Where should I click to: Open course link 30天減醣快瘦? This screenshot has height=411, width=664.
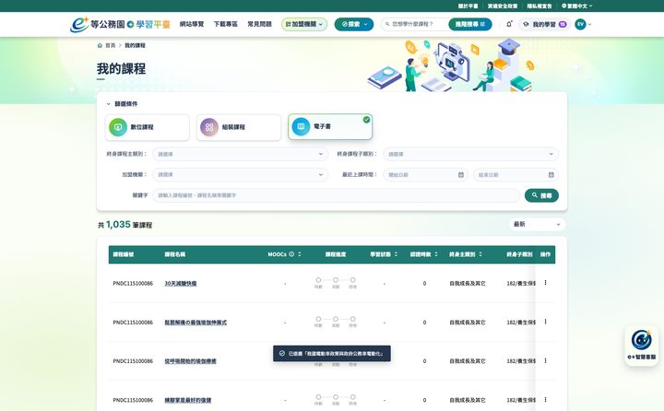[x=181, y=283]
